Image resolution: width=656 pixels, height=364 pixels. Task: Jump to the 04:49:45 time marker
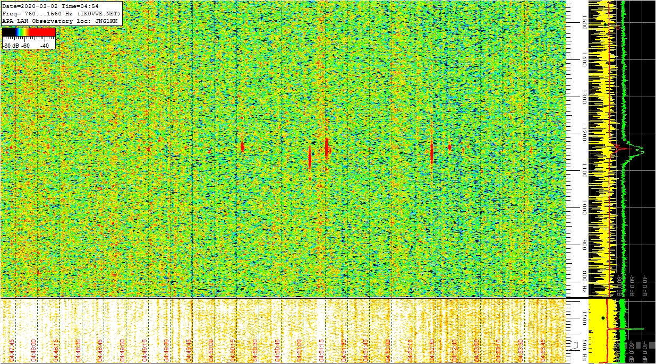(x=189, y=350)
